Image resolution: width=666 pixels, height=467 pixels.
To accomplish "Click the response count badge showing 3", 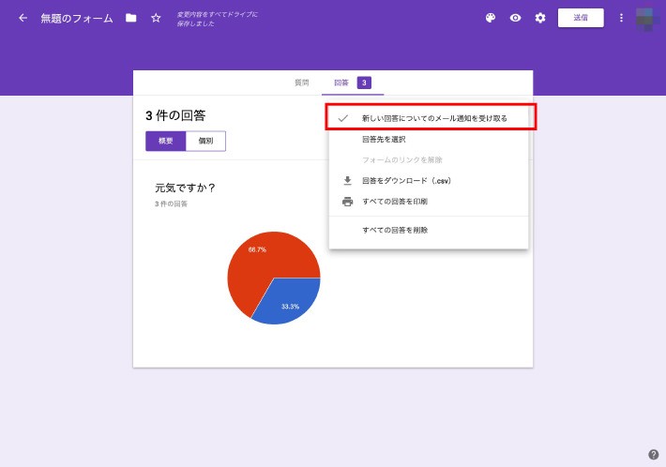I will point(364,83).
